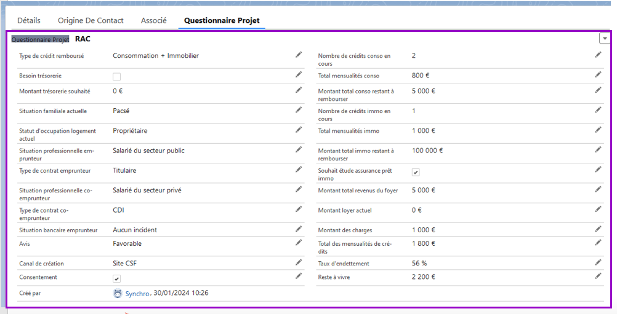Click the Synchro user avatar icon
The width and height of the screenshot is (617, 314).
118,294
